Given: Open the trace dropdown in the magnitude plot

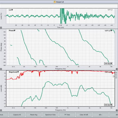Looking at the screenshot, I should coord(108,72).
